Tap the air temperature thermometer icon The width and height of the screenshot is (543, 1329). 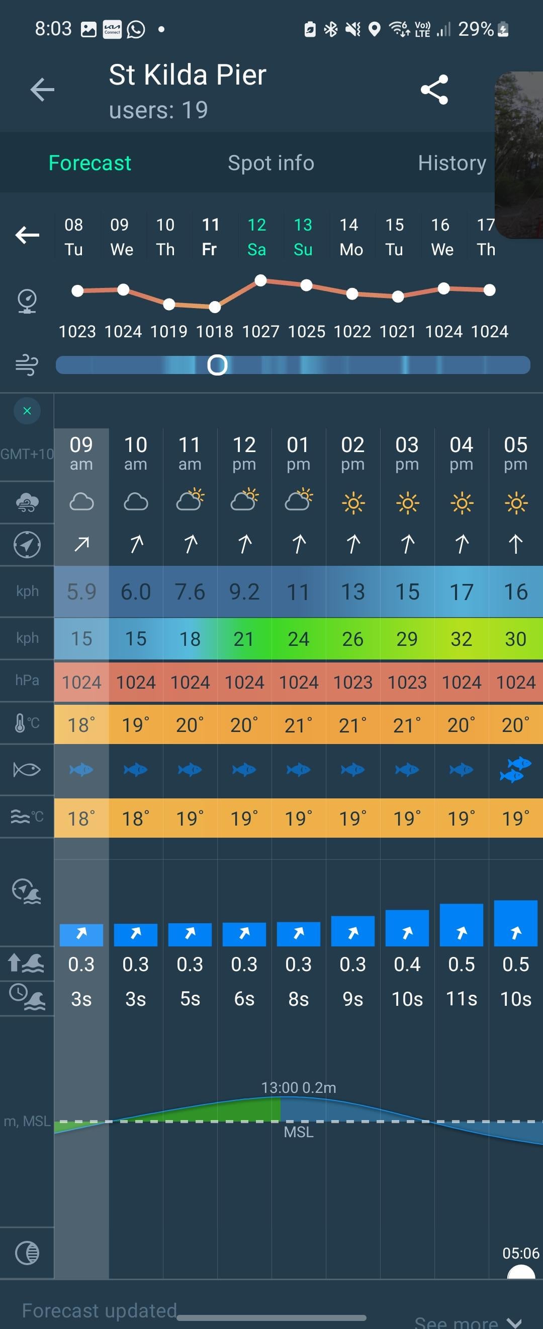point(27,723)
